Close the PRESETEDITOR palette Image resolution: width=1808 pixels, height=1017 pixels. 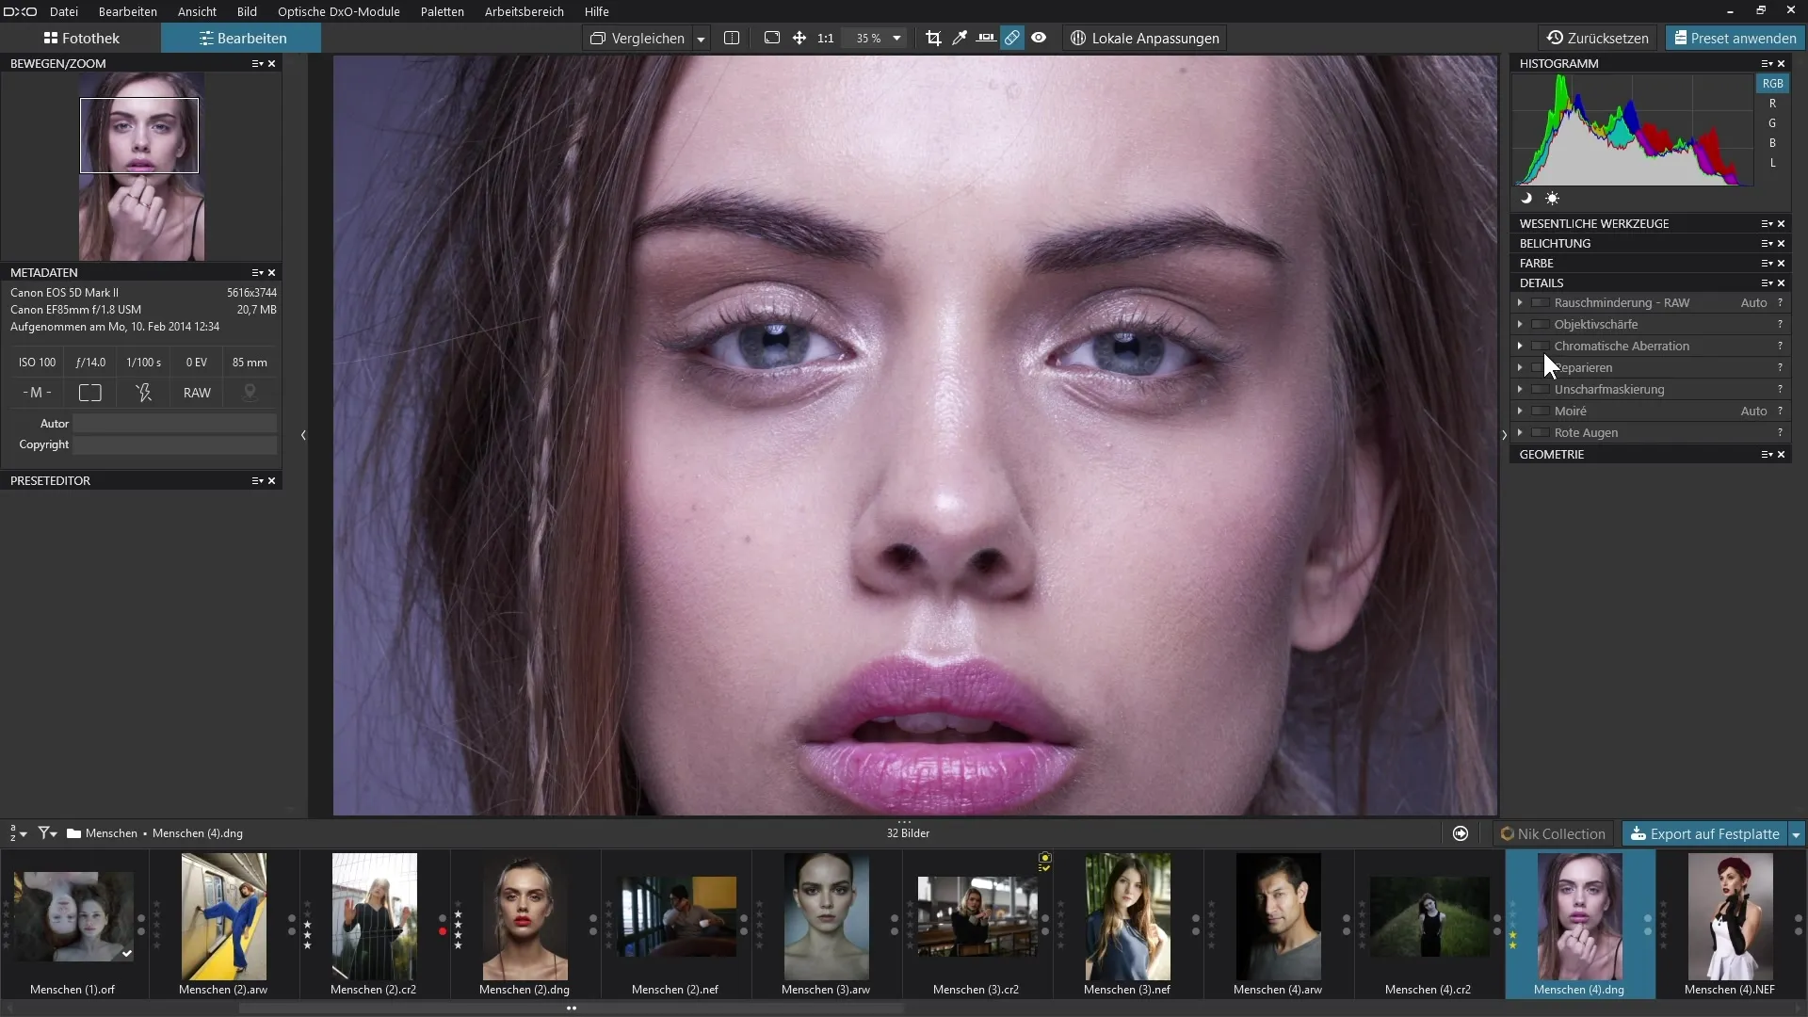[x=272, y=481]
